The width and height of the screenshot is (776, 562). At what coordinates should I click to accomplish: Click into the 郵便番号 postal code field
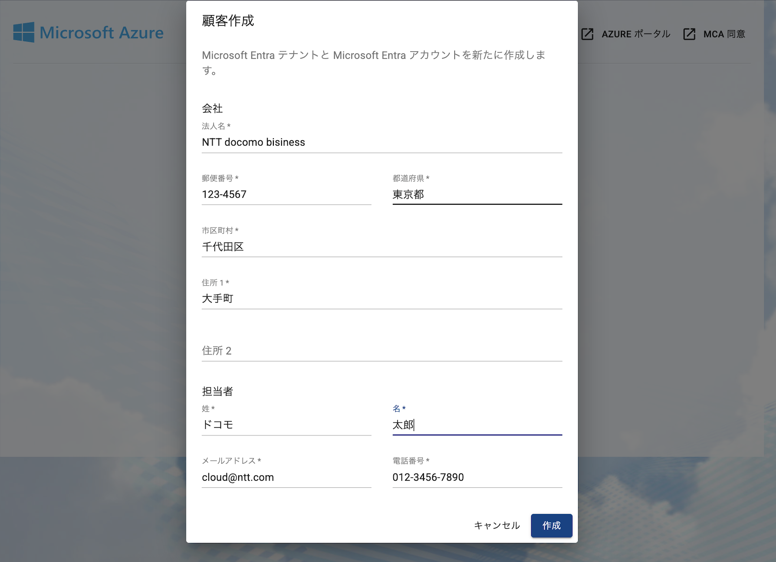coord(286,194)
